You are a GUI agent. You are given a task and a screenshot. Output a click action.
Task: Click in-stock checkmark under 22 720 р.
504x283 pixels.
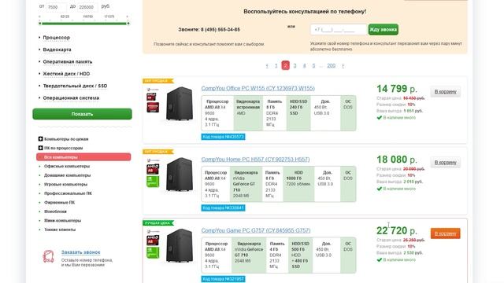pyautogui.click(x=380, y=259)
